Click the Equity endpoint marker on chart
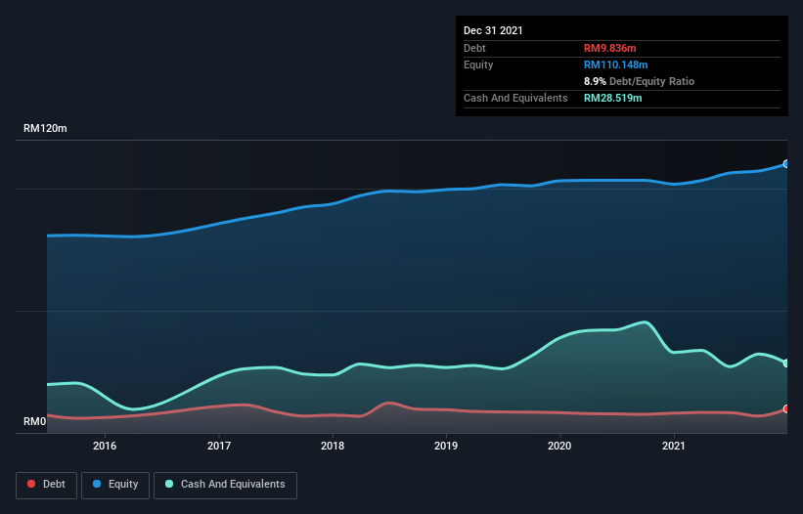 pos(786,163)
